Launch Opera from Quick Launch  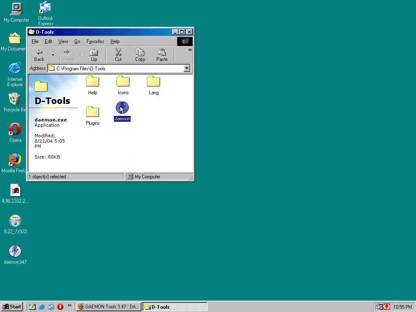tap(60, 307)
